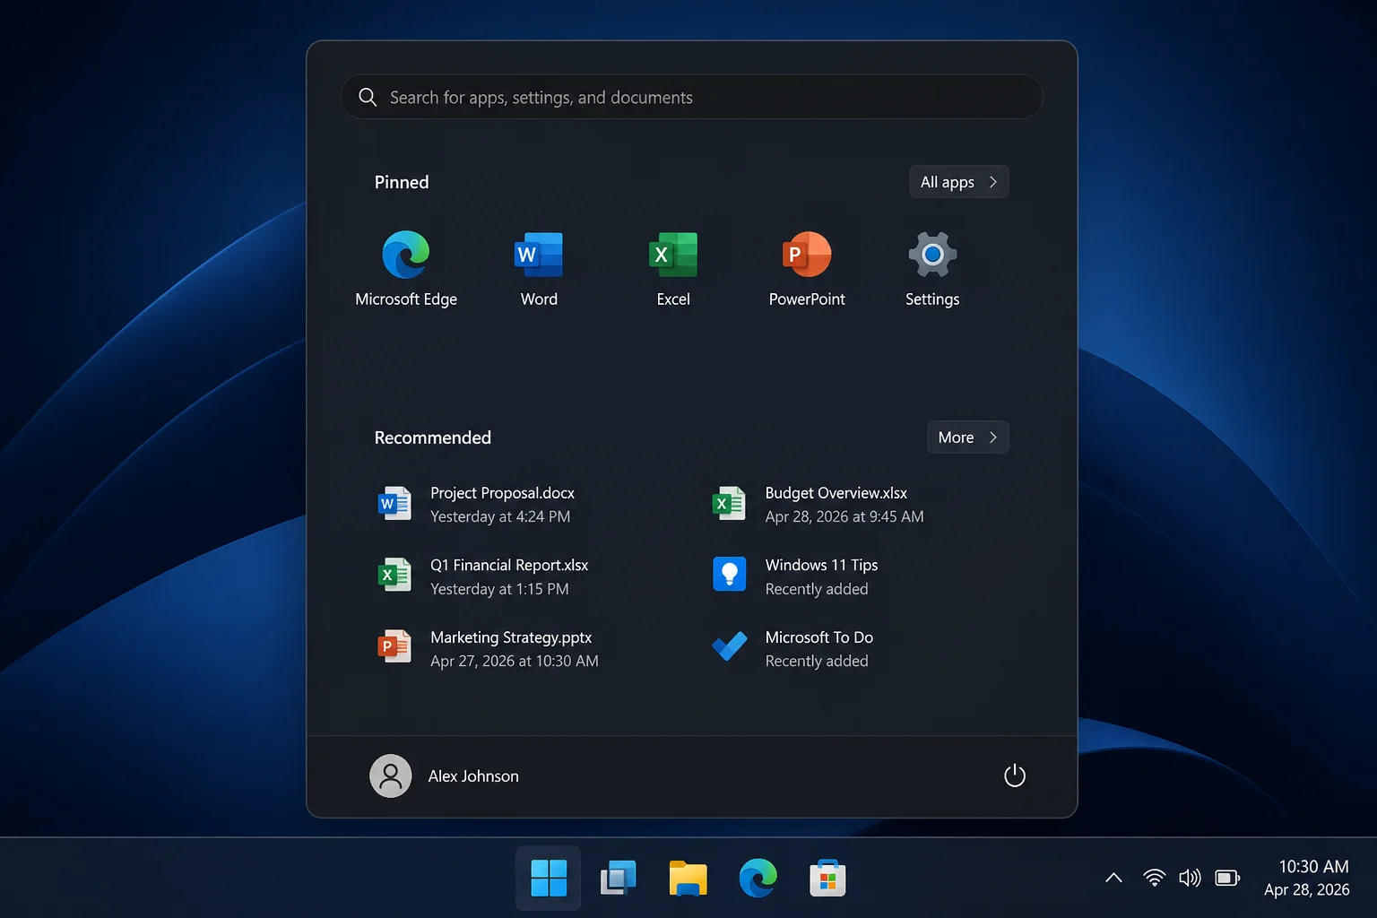
Task: Click the Windows Start button in taskbar
Action: tap(549, 878)
